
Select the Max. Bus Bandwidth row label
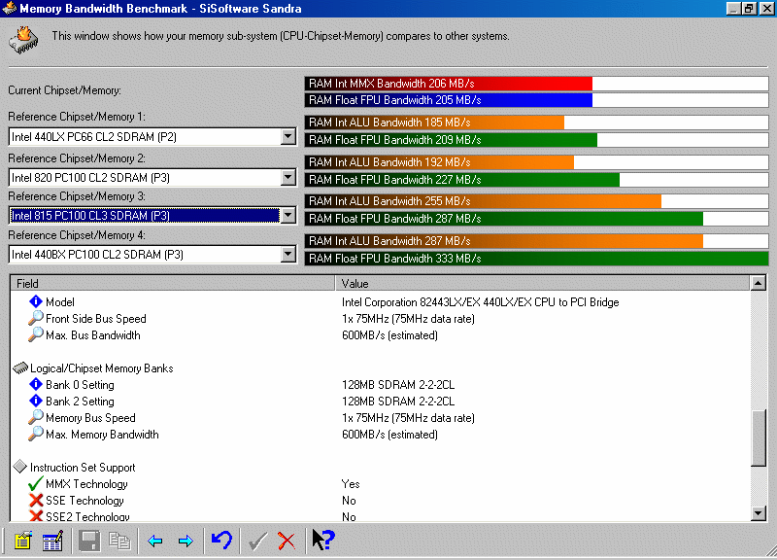click(92, 335)
